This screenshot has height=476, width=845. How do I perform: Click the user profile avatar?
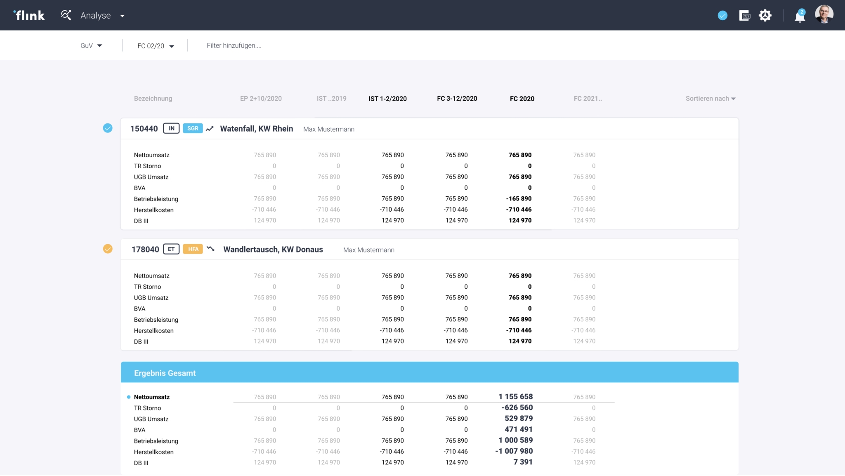(824, 14)
